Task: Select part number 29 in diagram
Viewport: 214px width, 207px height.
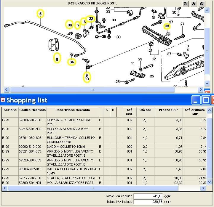Action: (x=140, y=59)
